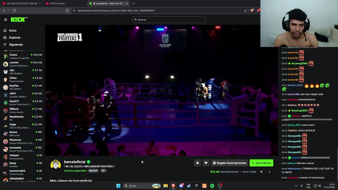The height and width of the screenshot is (190, 338).
Task: Click the browser share page icon
Action: pyautogui.click(x=246, y=11)
